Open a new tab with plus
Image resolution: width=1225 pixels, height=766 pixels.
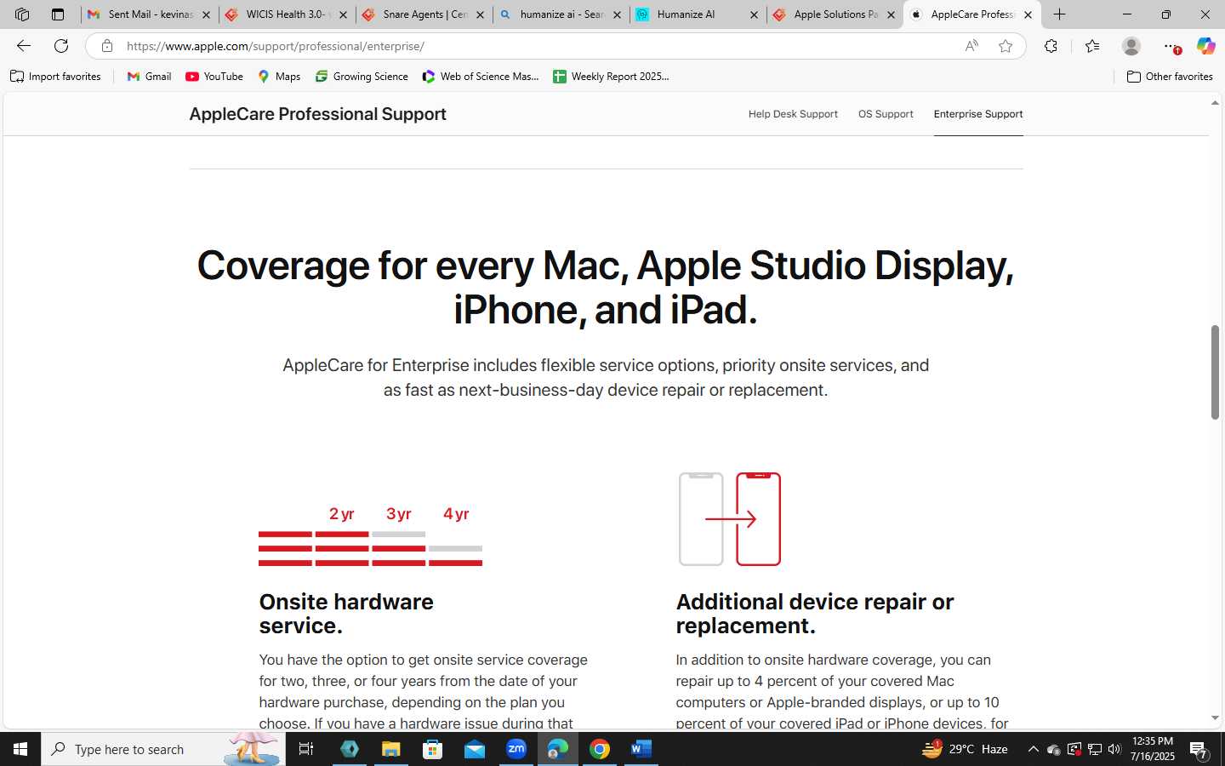coord(1059,14)
